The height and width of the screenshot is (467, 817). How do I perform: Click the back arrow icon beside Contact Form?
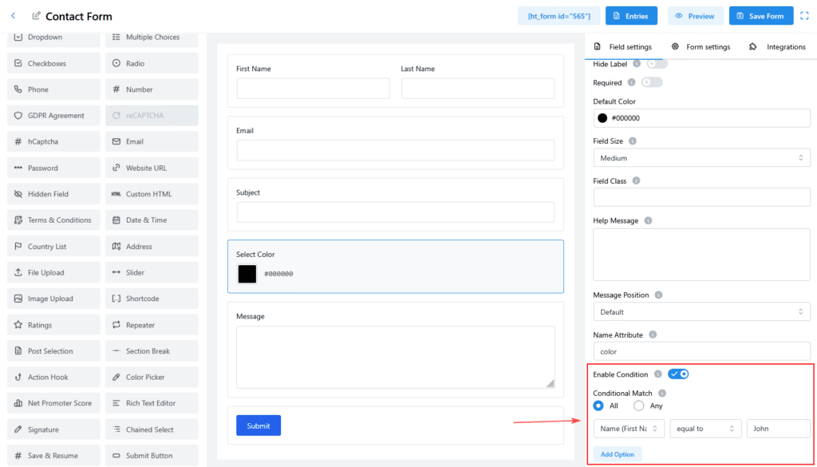pos(13,16)
